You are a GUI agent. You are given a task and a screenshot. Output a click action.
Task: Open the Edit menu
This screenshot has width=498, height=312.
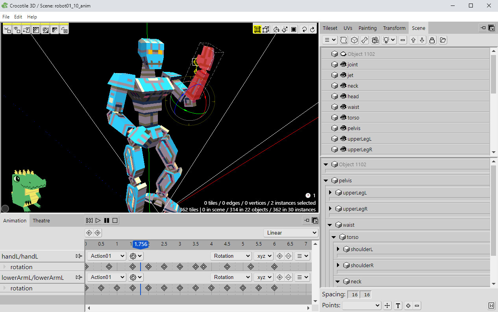(18, 17)
